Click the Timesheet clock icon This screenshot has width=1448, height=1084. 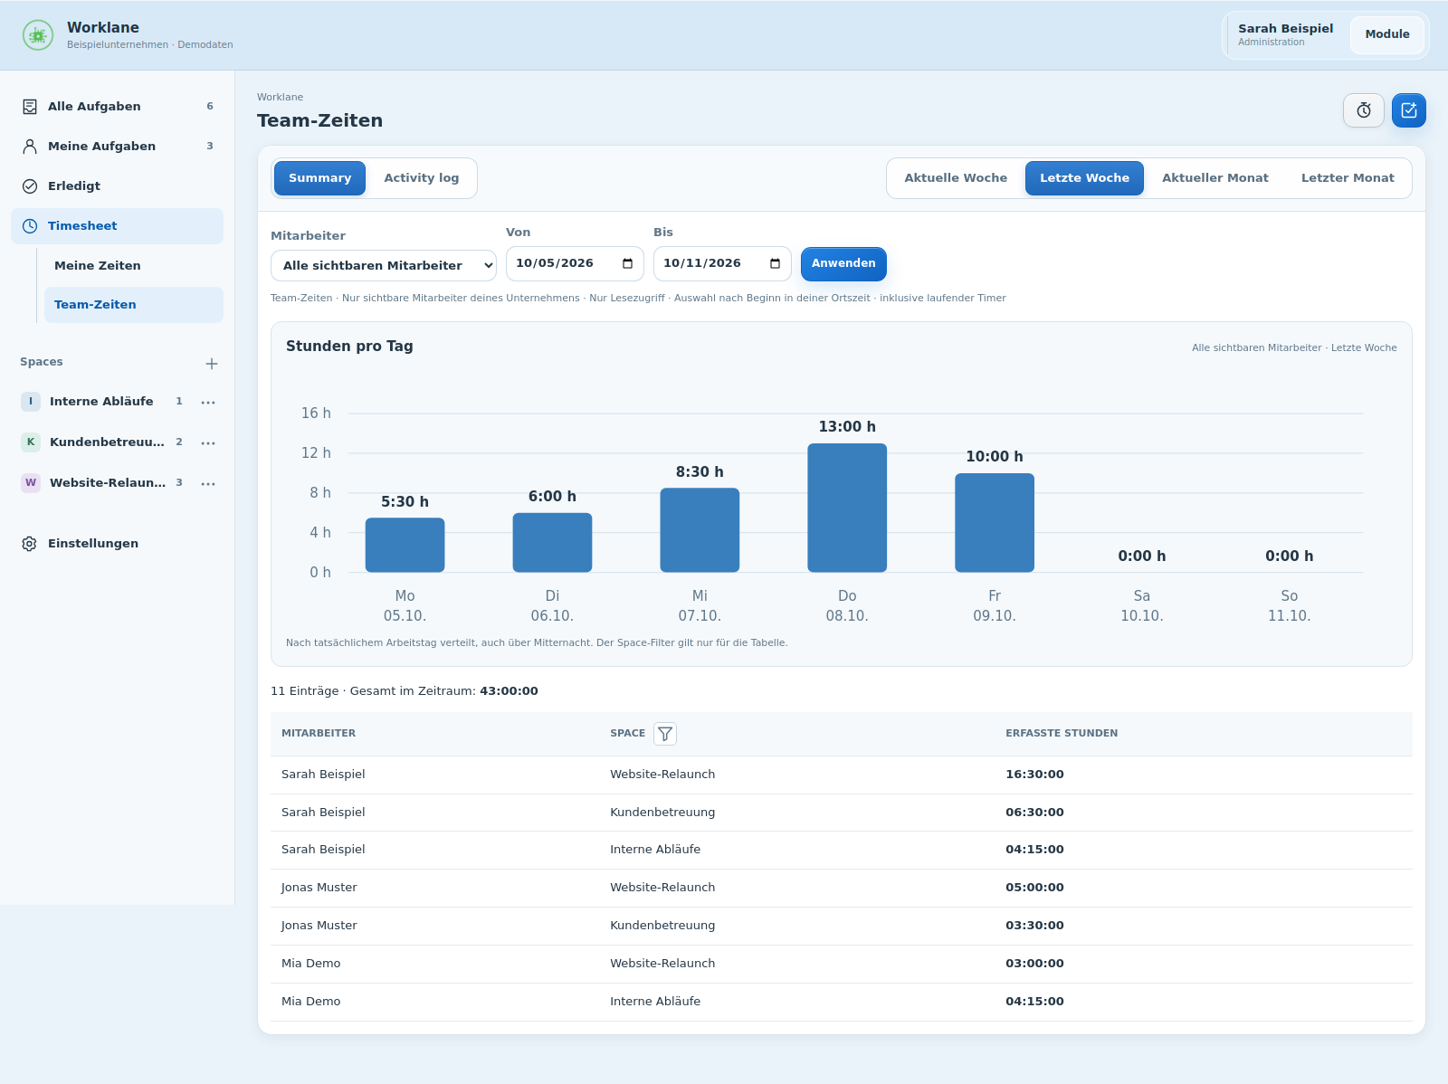[30, 226]
